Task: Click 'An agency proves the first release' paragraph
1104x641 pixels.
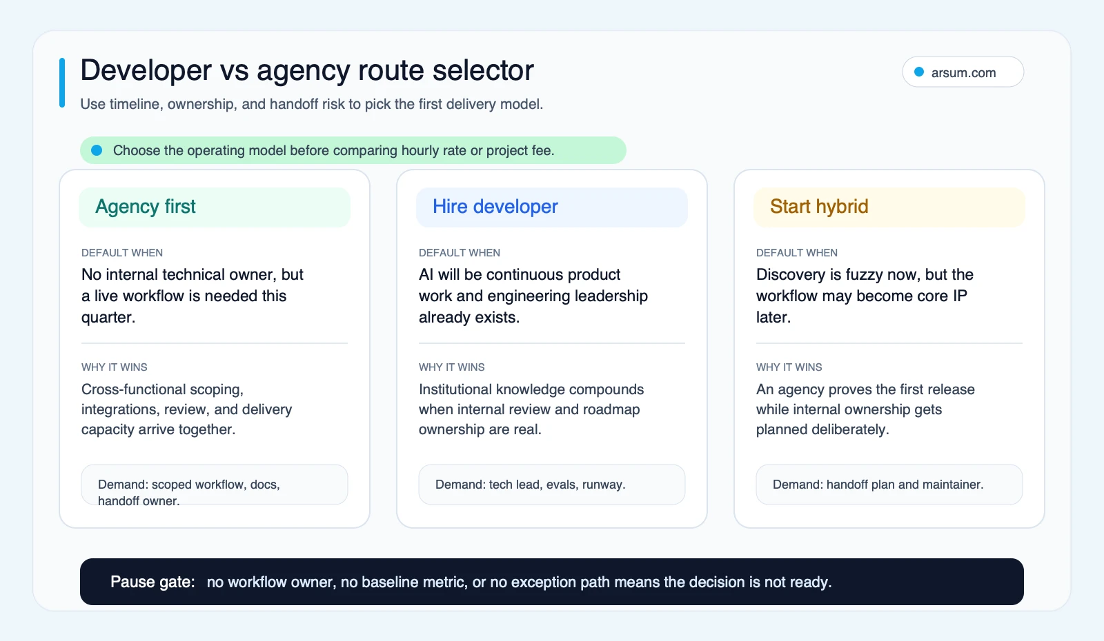Action: coord(865,409)
